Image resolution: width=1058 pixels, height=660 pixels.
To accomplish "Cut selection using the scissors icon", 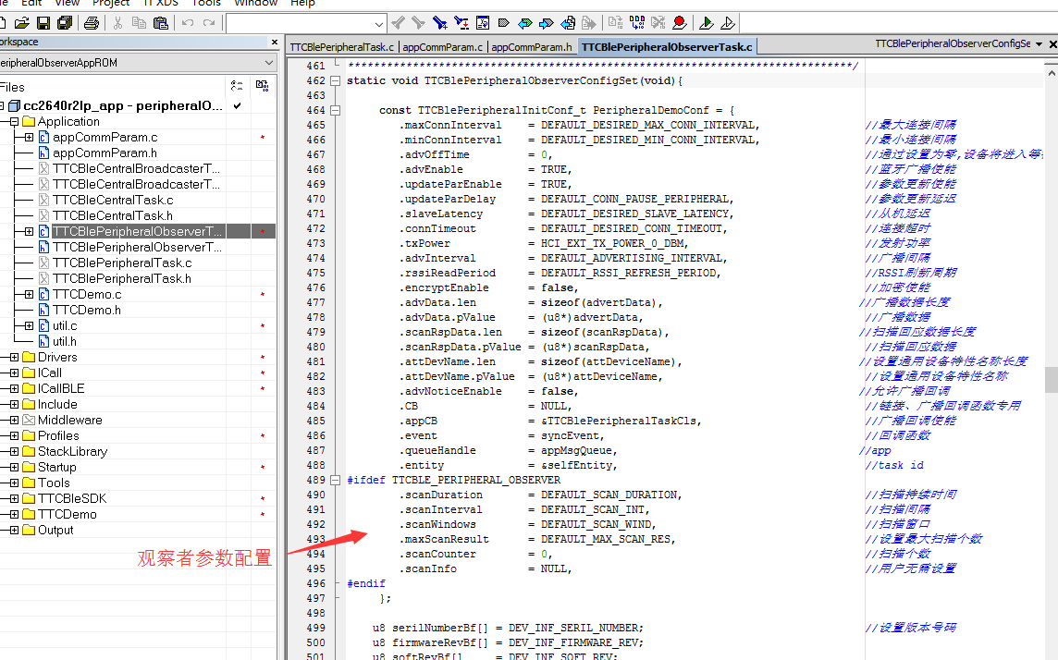I will click(118, 24).
